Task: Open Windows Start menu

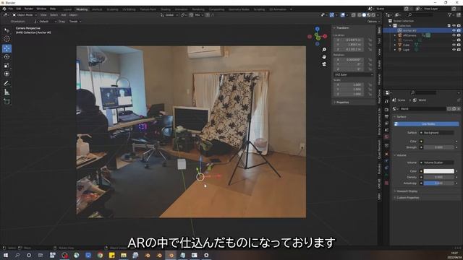Action: click(x=6, y=255)
